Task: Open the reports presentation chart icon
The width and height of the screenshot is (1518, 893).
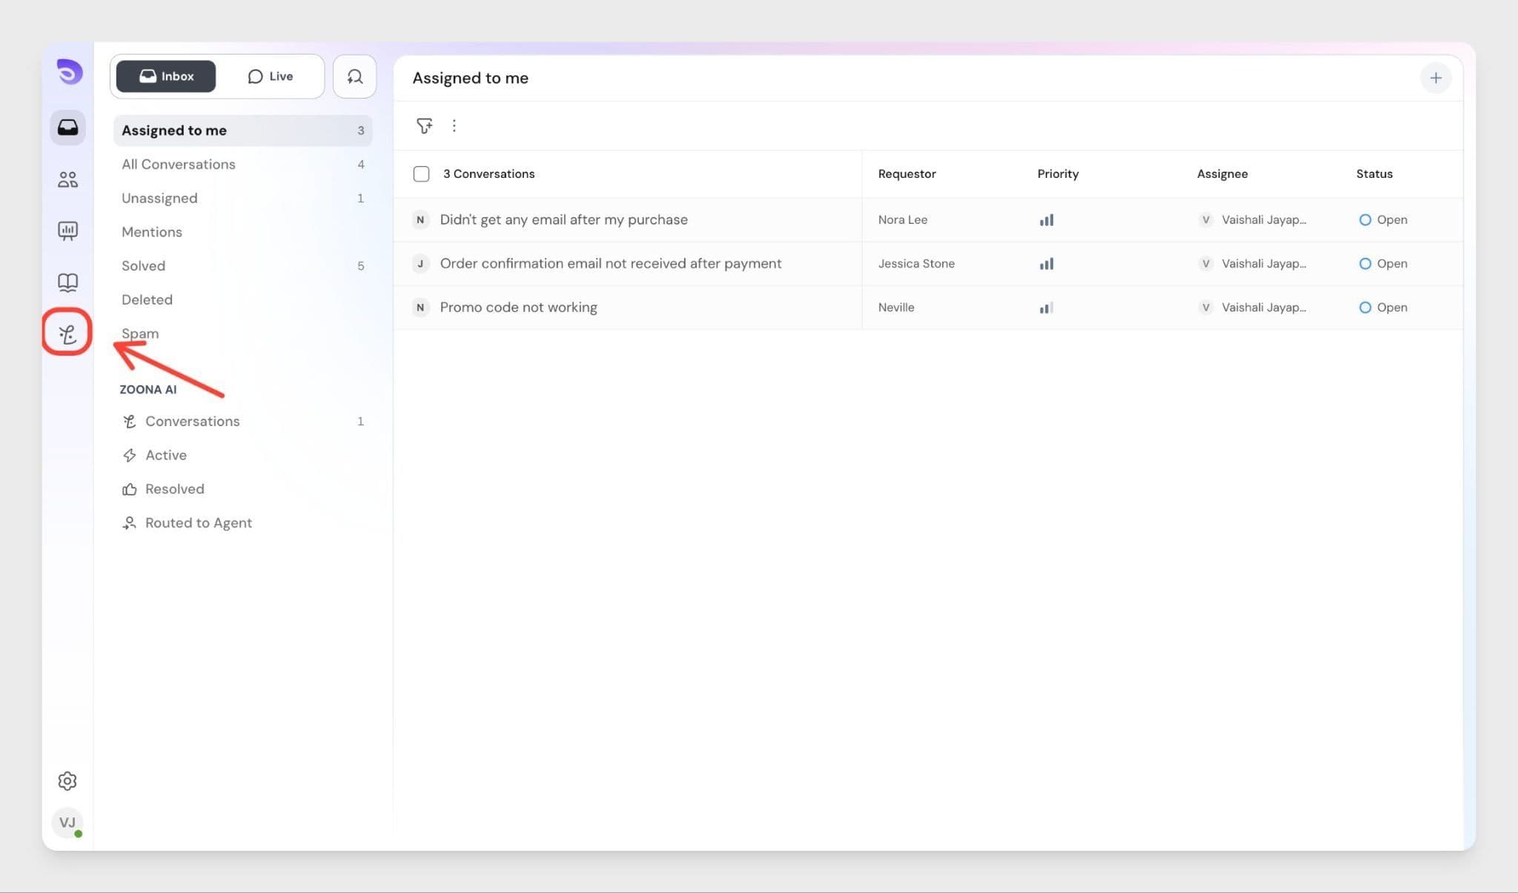Action: point(67,230)
